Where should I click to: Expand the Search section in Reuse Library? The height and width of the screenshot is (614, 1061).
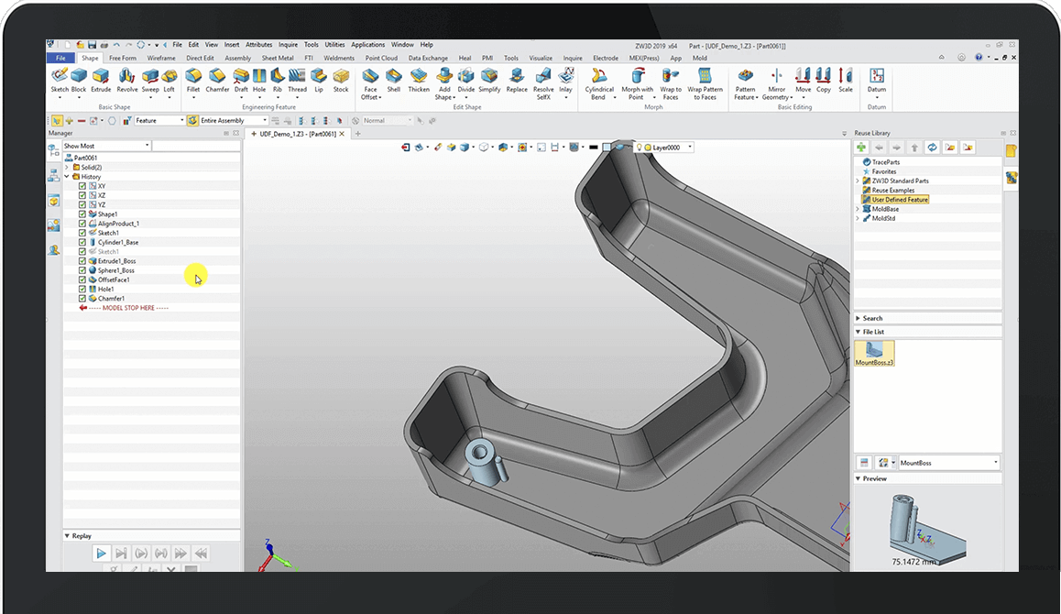(858, 318)
